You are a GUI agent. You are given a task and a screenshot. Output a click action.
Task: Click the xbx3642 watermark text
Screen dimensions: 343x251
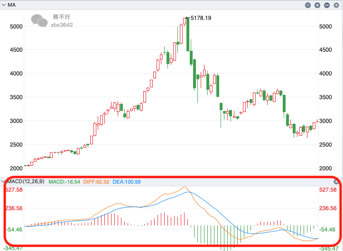(x=62, y=25)
